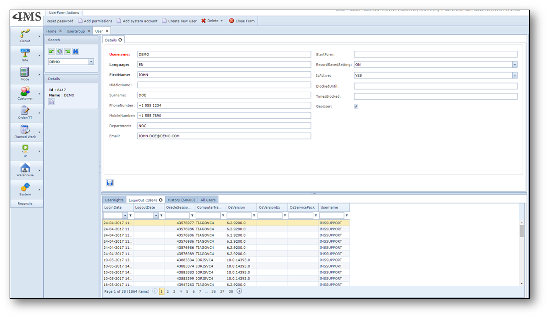The image size is (549, 318).
Task: Click the green forward arrow in Search panel
Action: click(x=67, y=51)
